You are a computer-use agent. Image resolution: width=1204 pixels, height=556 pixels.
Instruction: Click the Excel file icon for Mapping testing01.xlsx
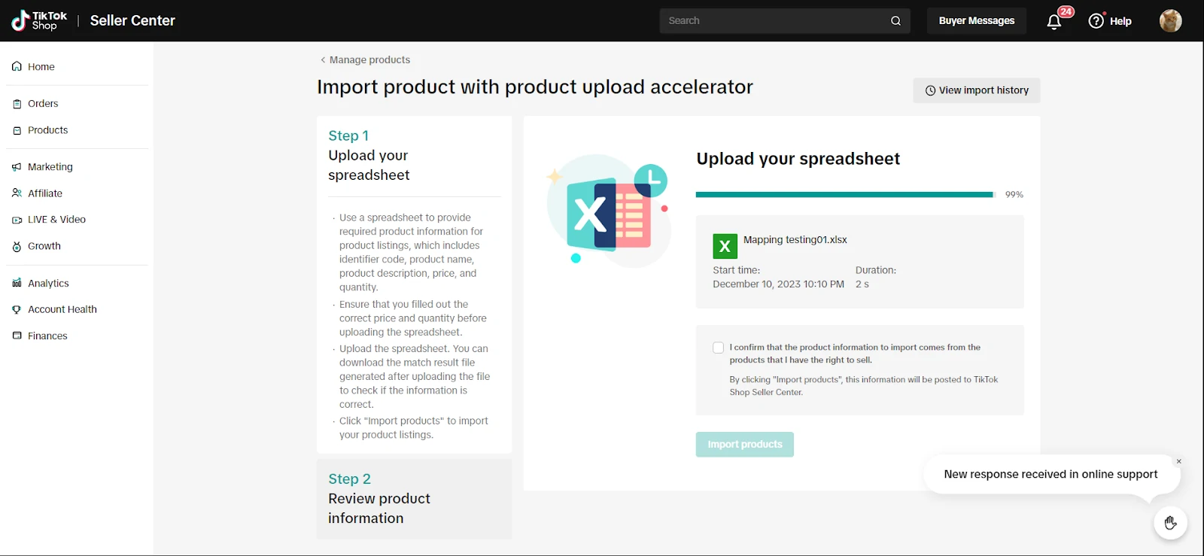725,246
